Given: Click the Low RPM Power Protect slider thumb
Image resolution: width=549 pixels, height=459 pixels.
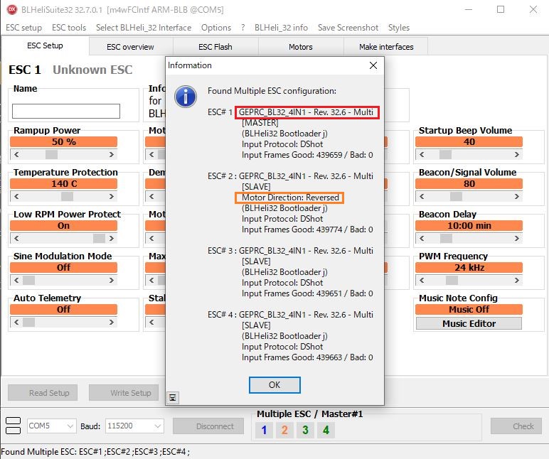Looking at the screenshot, I should [99, 239].
